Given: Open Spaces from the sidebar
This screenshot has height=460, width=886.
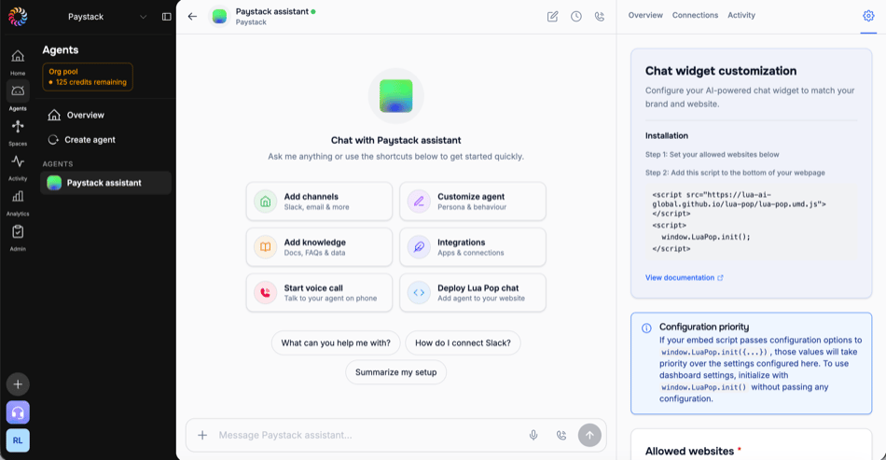Looking at the screenshot, I should click(18, 132).
